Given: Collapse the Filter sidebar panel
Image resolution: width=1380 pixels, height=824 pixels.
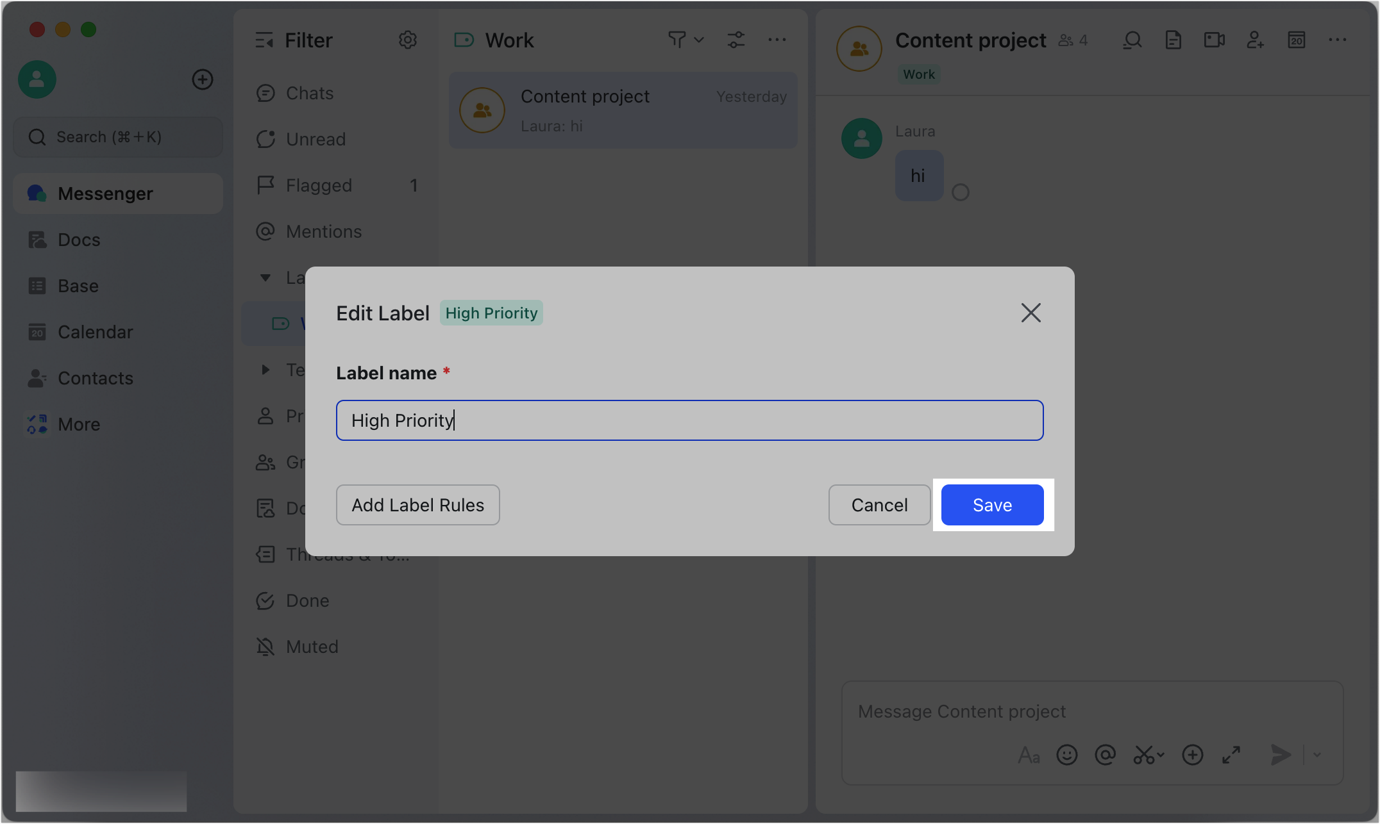Looking at the screenshot, I should 264,40.
